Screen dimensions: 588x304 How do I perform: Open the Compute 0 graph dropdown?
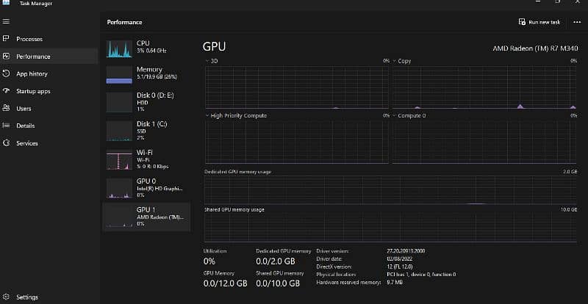[395, 115]
